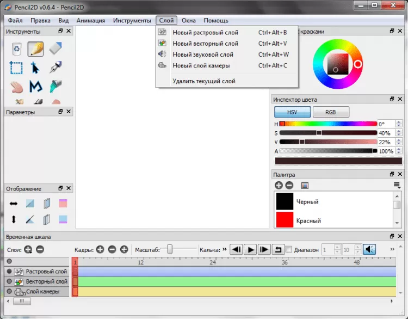The width and height of the screenshot is (408, 319).
Task: Increase Saturation 40% spinner
Action: [x=399, y=131]
